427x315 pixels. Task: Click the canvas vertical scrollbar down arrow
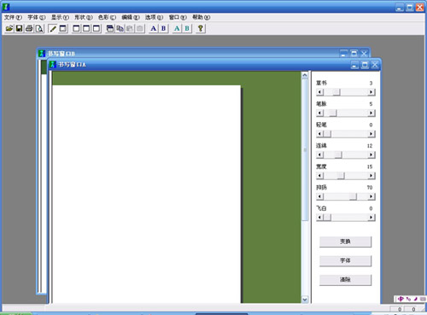[305, 300]
